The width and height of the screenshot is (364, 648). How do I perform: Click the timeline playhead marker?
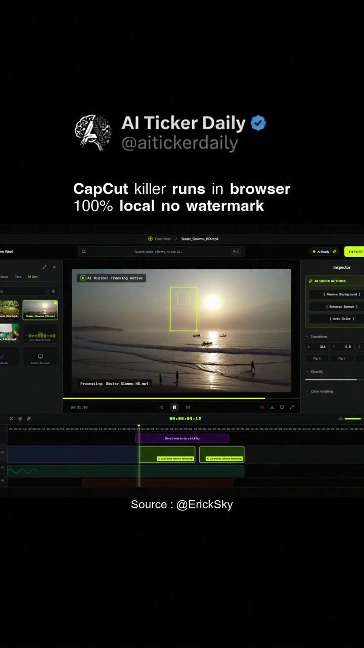(x=139, y=427)
